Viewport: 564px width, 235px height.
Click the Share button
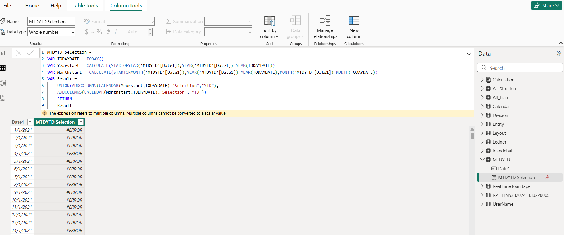point(546,6)
